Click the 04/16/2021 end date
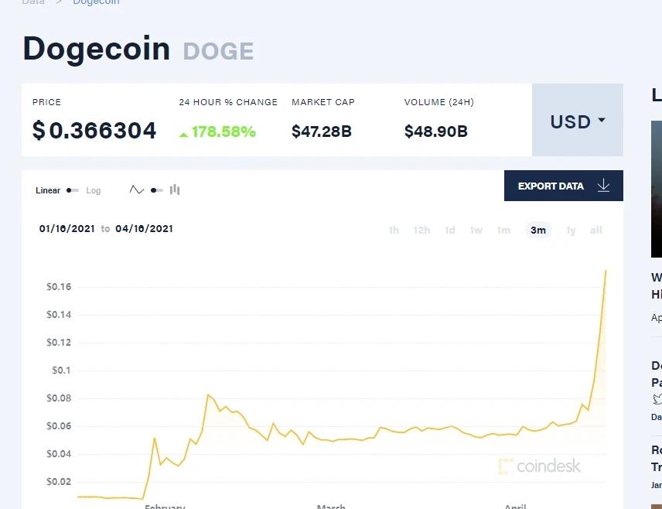Screen dimensions: 662x509 pos(145,229)
